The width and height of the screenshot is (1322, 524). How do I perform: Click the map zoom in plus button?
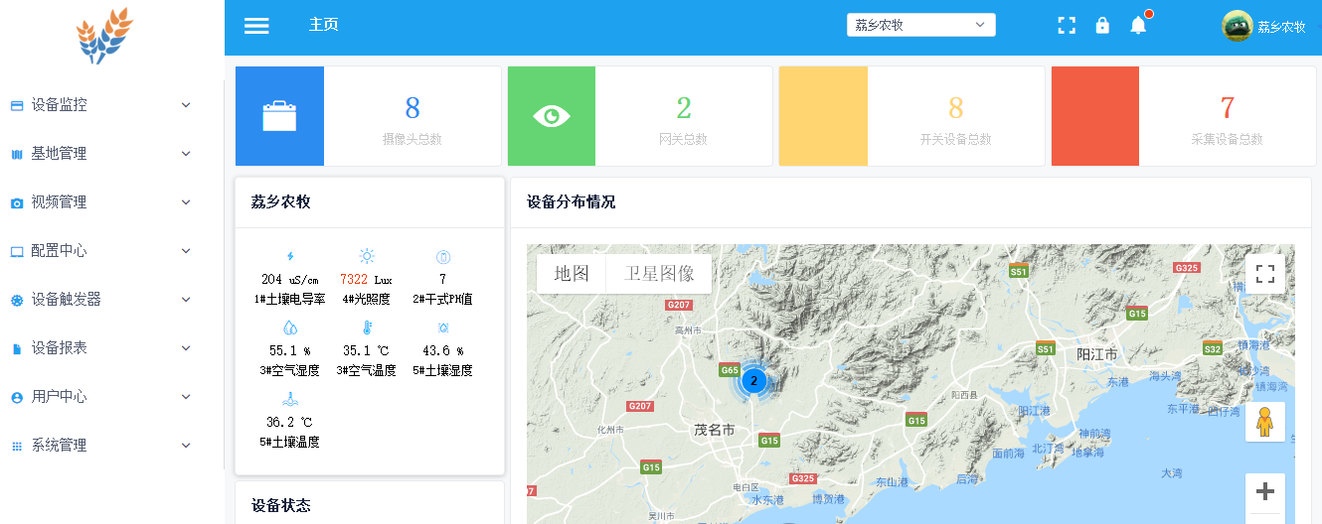click(1264, 491)
